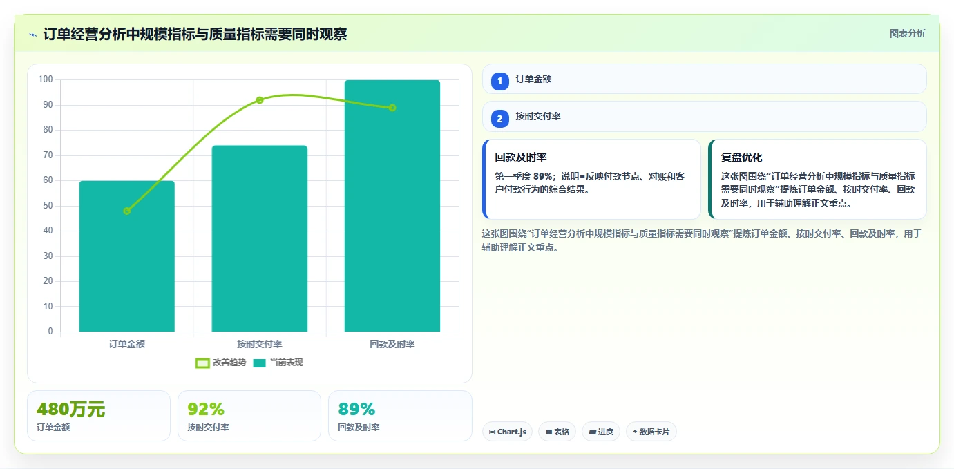This screenshot has height=469, width=954.
Task: Click the y-axis value 100
Action: pos(46,79)
